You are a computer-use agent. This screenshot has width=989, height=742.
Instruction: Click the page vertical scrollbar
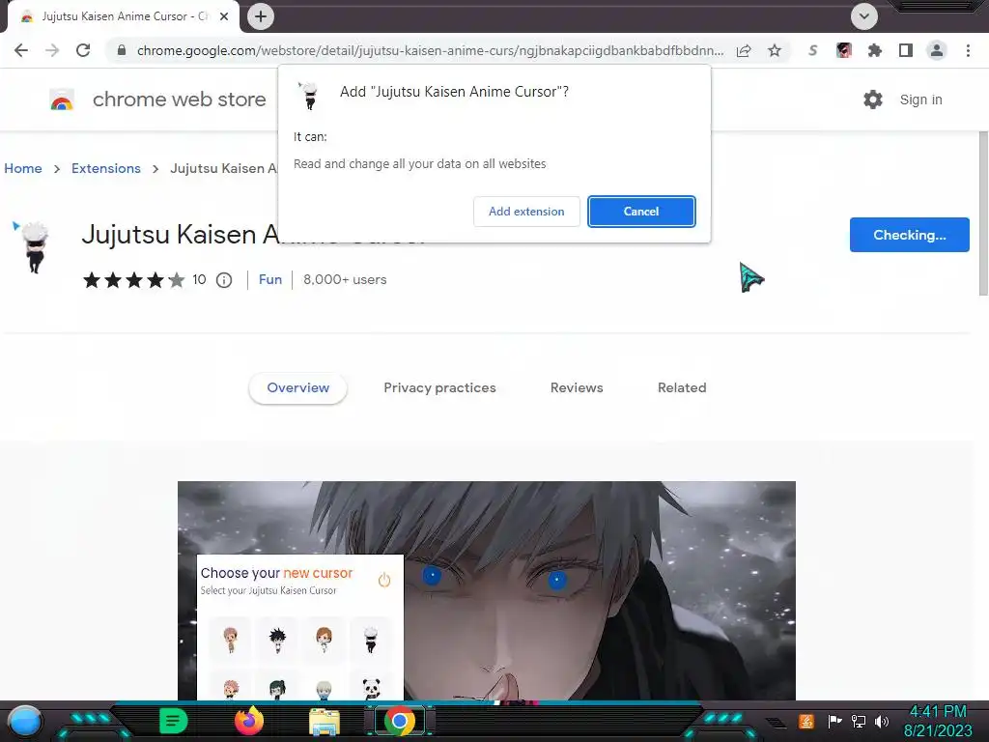point(983,214)
